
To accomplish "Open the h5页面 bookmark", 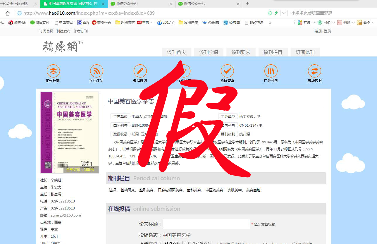I will click(x=232, y=23).
